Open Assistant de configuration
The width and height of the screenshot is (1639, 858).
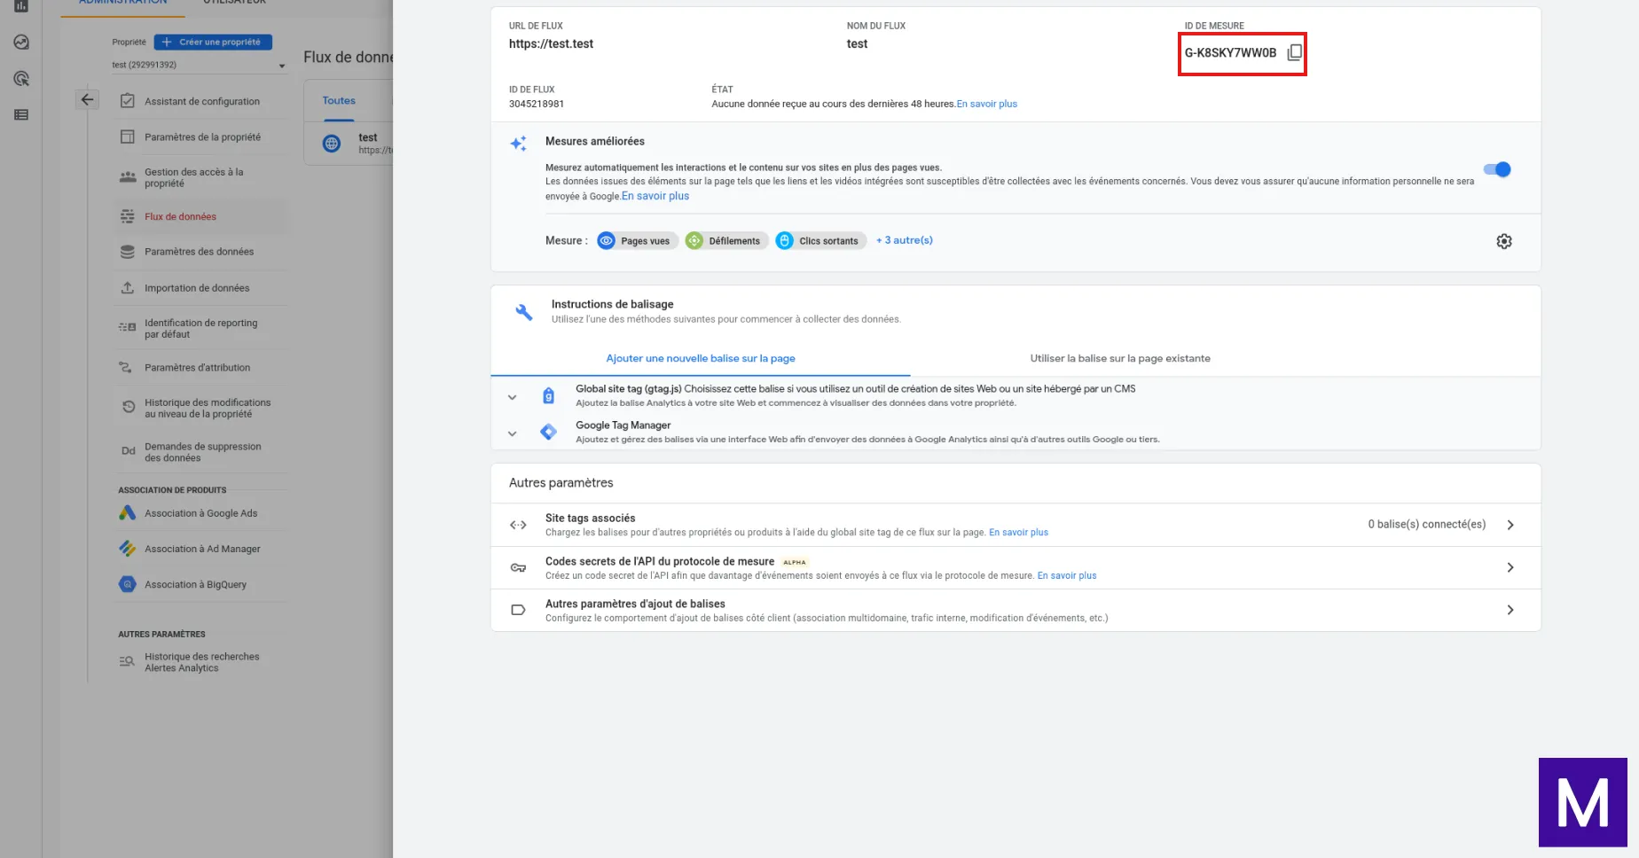(201, 102)
